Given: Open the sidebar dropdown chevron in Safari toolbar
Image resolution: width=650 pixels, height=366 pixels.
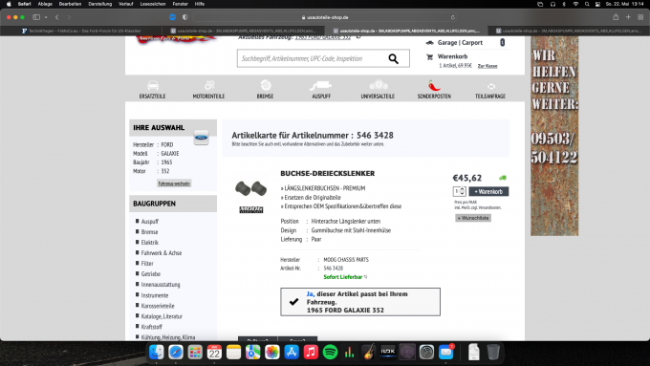Looking at the screenshot, I should [x=46, y=17].
